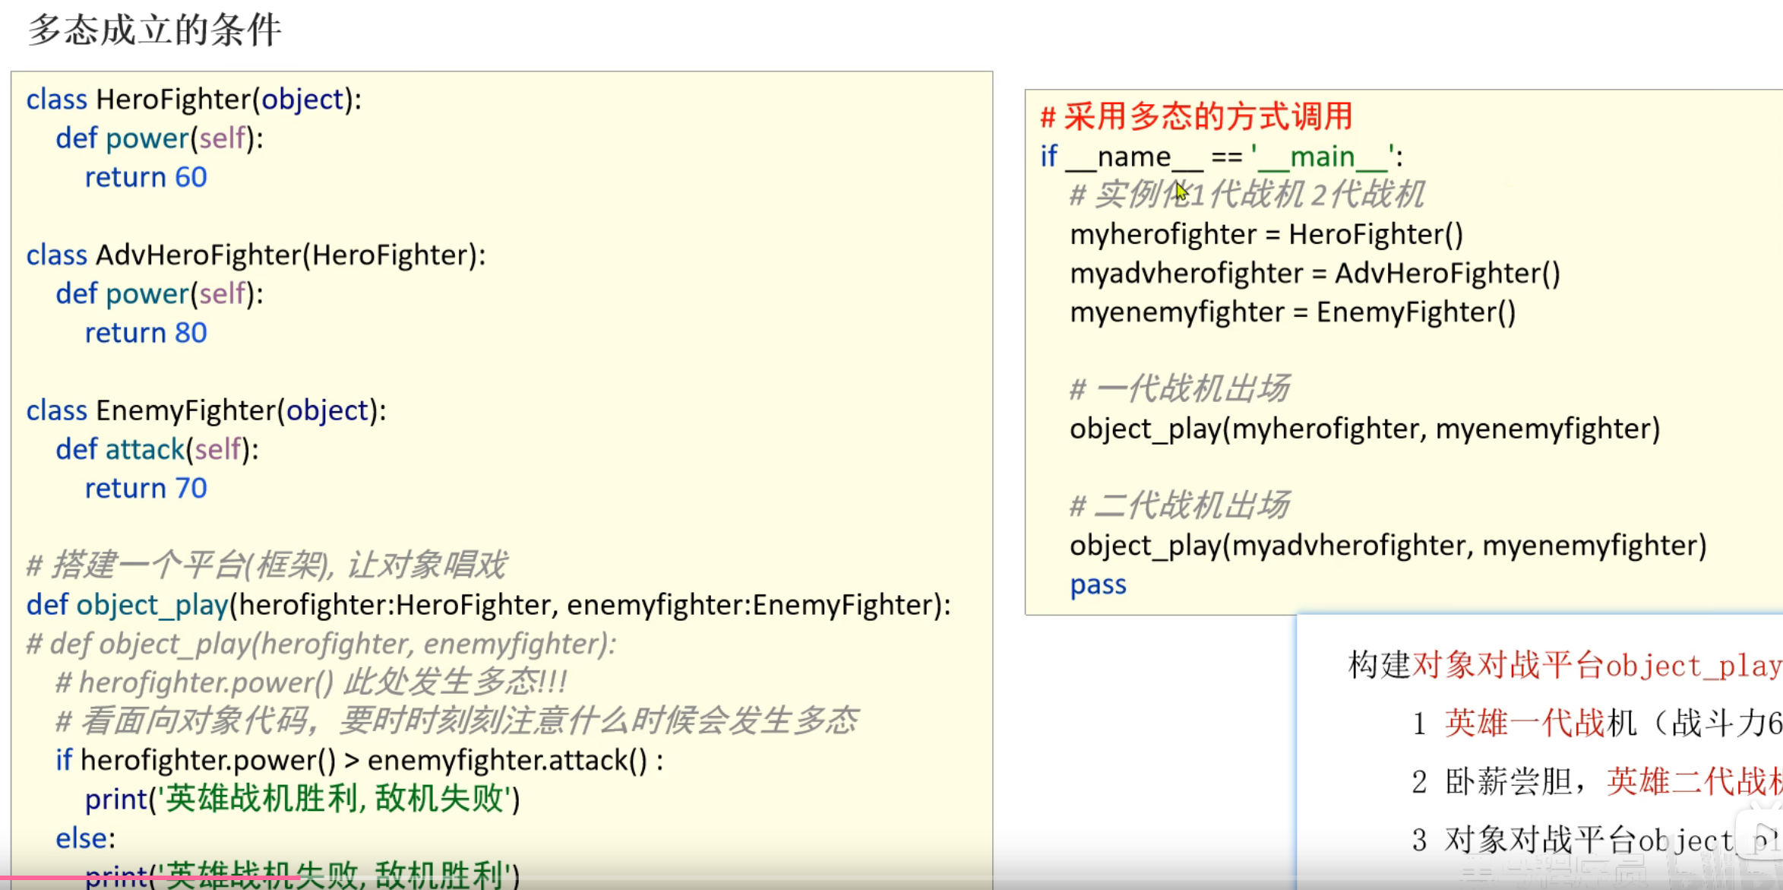Click the myherofighter = HeroFighter() line
Screen dimensions: 1783x890
tap(1266, 234)
